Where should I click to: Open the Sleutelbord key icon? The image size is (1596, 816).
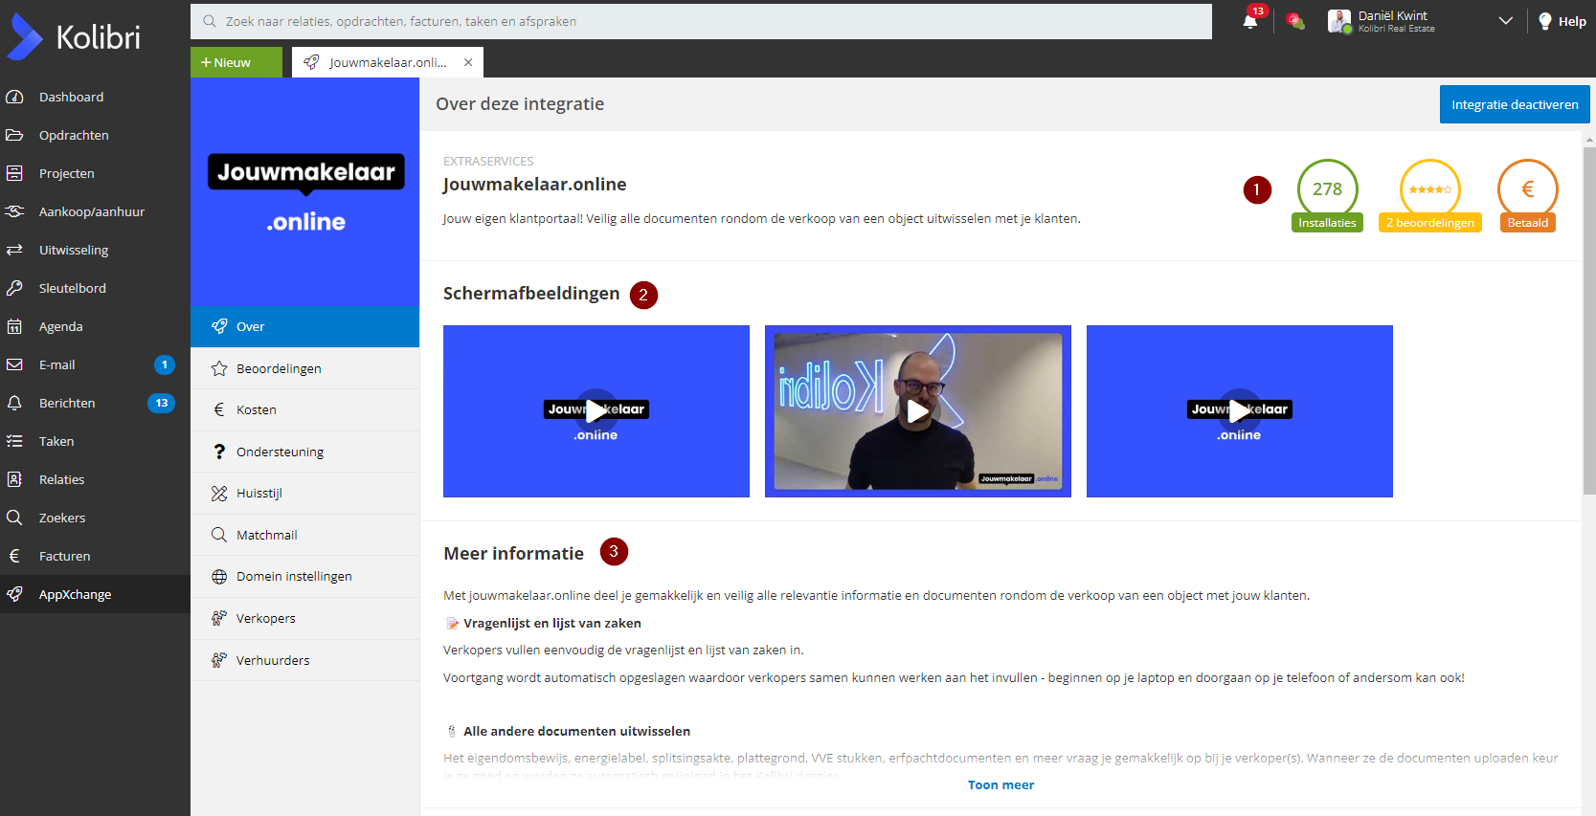pyautogui.click(x=14, y=288)
